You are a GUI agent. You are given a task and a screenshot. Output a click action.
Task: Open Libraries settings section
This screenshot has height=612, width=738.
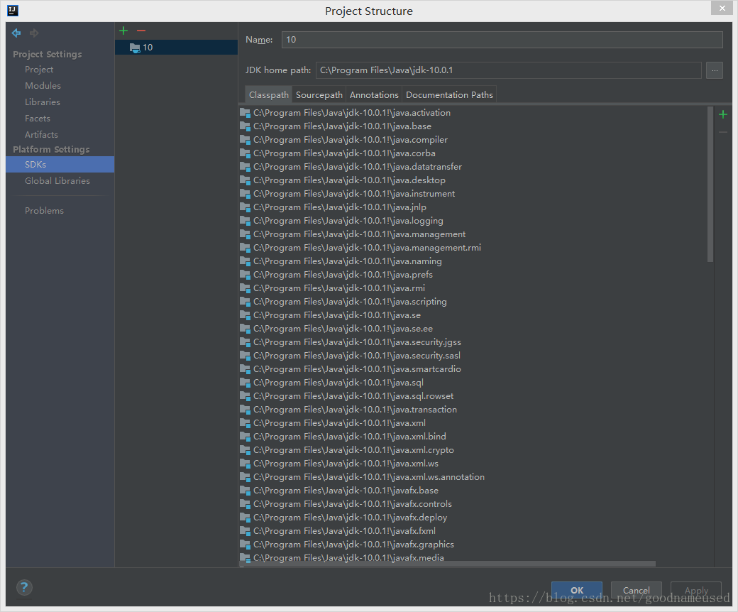43,102
